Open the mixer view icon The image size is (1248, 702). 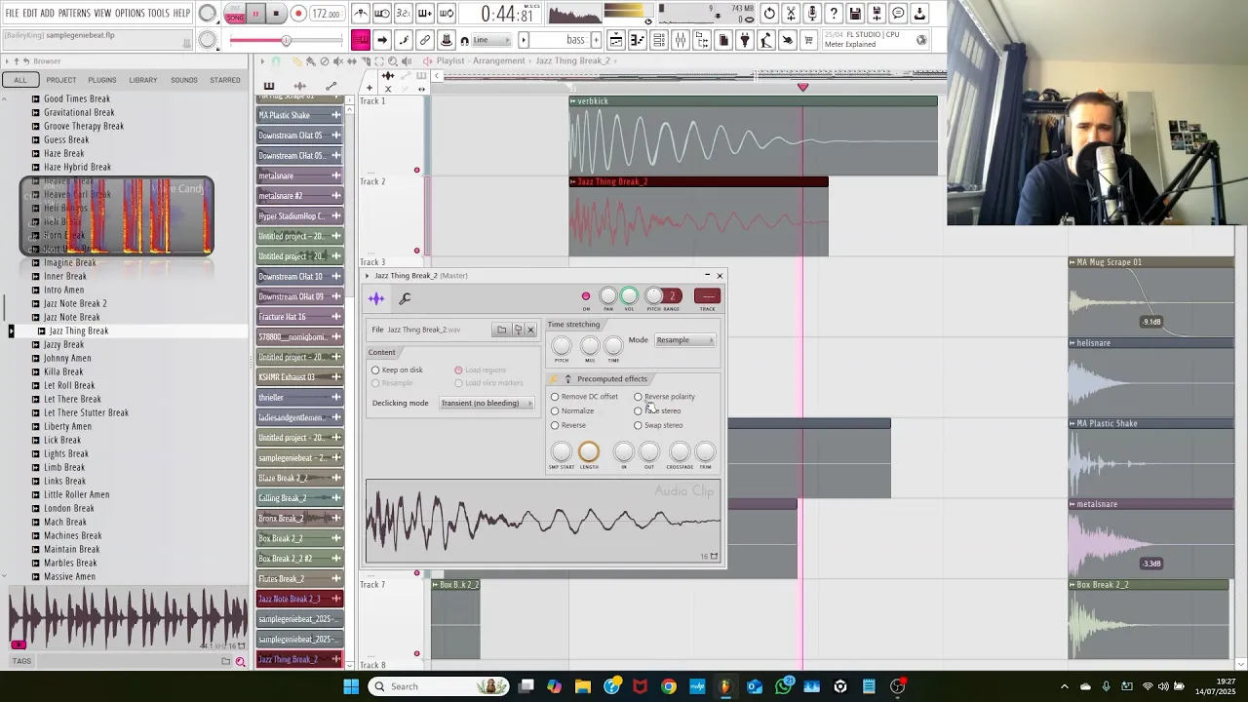[681, 40]
